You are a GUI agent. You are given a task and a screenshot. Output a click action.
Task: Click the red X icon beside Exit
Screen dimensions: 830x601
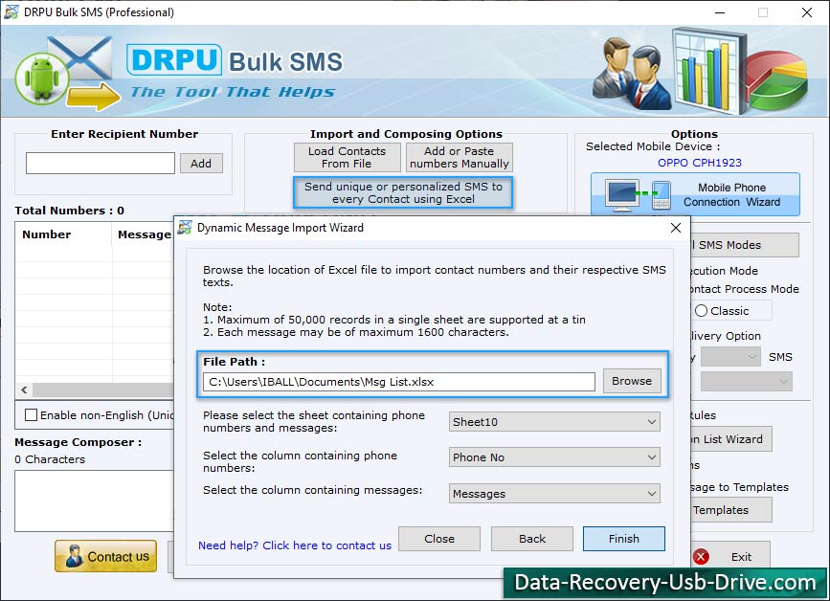[x=701, y=557]
